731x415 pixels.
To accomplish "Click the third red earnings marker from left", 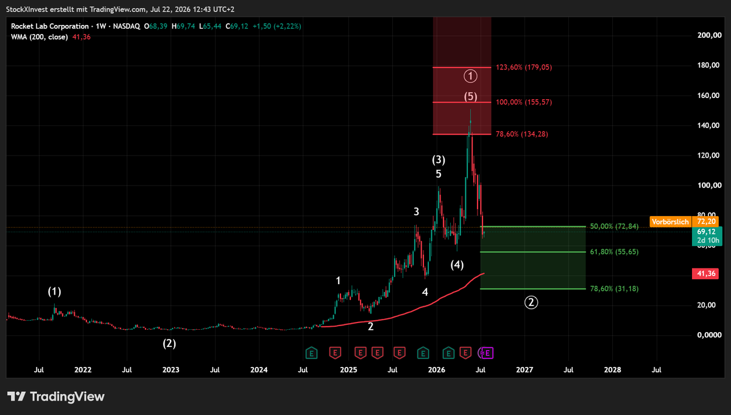I will (x=377, y=352).
